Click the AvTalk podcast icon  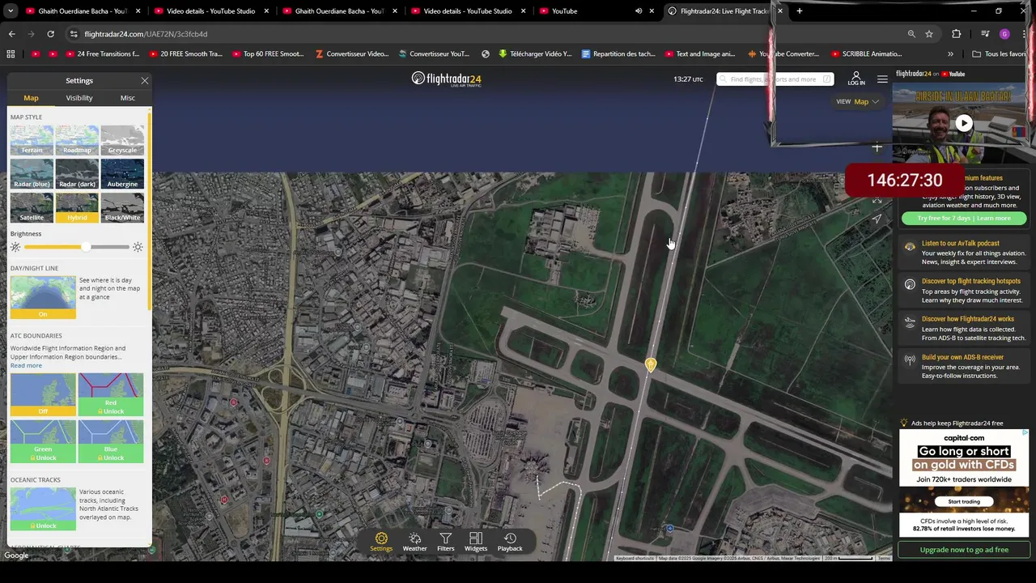click(x=910, y=247)
